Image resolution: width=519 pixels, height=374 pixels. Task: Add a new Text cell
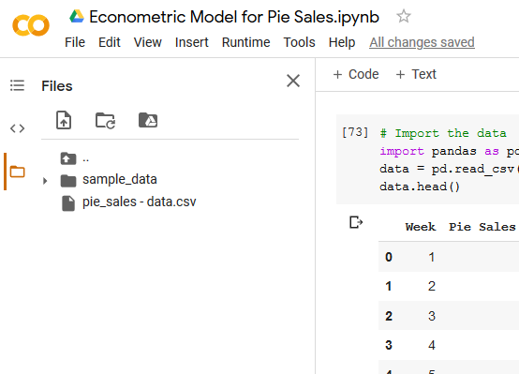416,74
